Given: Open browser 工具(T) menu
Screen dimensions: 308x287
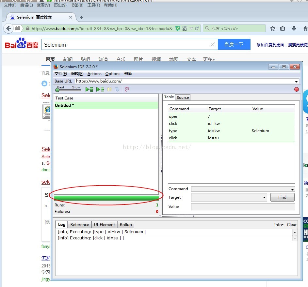Looking at the screenshot, I should [93, 5].
